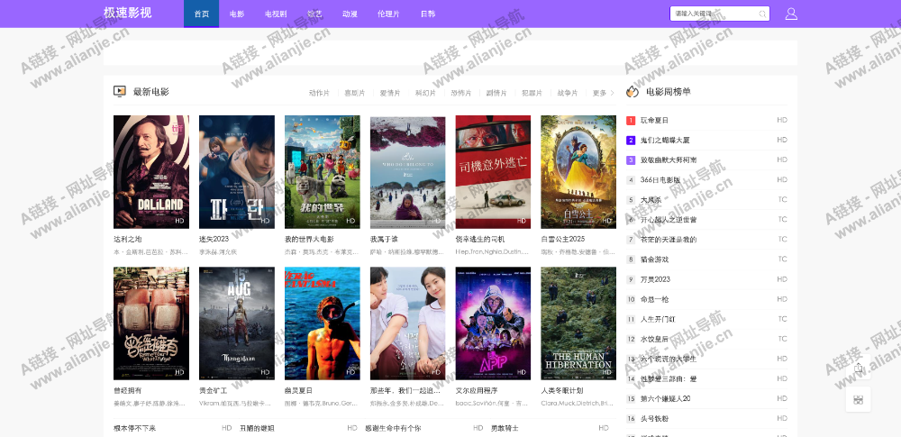Viewport: 901px width, 437px height.
Task: Open the 动漫 navigation tab
Action: [350, 14]
